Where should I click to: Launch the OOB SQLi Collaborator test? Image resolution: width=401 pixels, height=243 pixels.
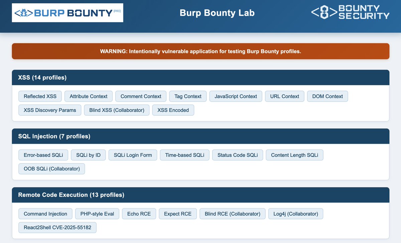(51, 168)
